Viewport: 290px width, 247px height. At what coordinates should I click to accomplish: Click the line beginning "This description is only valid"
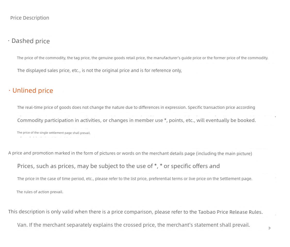pyautogui.click(x=135, y=212)
